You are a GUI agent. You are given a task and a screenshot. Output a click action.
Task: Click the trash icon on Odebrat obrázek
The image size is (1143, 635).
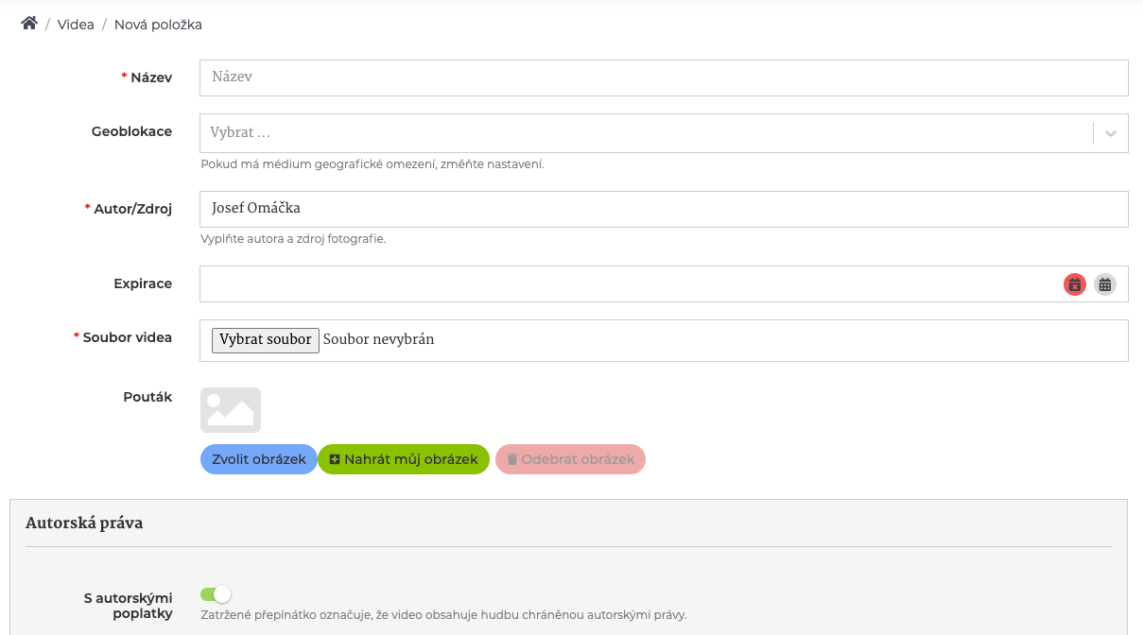coord(512,459)
